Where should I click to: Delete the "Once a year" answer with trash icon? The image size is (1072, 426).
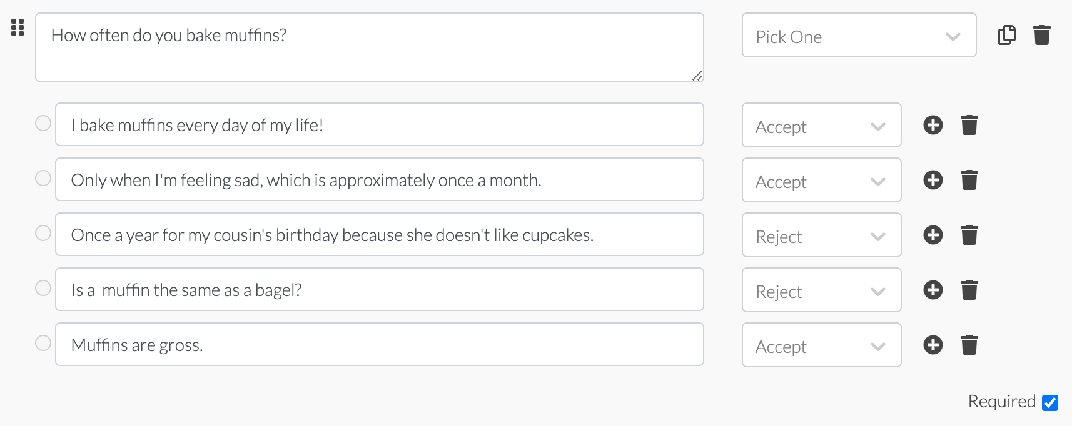click(x=969, y=235)
